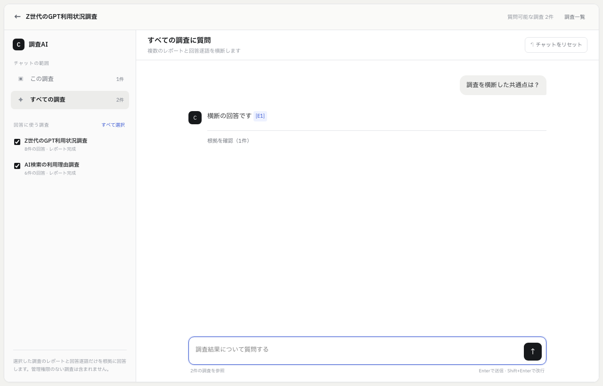Click the 2件の調査を参照 note below input
This screenshot has height=386, width=603.
(208, 371)
